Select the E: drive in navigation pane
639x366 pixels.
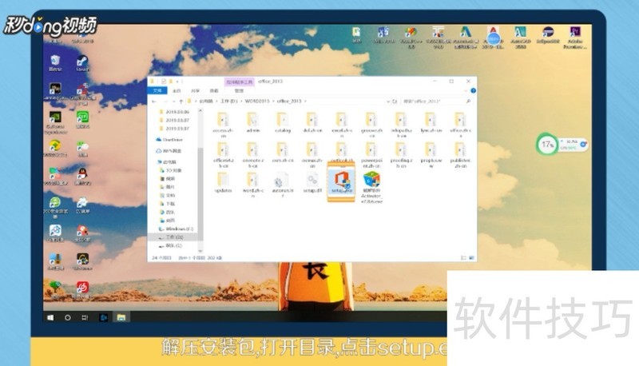point(171,246)
